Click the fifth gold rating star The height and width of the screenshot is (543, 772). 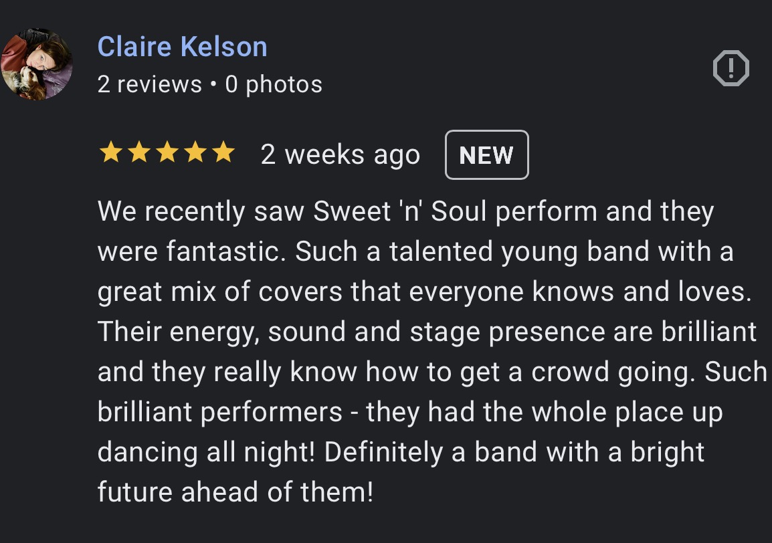223,154
